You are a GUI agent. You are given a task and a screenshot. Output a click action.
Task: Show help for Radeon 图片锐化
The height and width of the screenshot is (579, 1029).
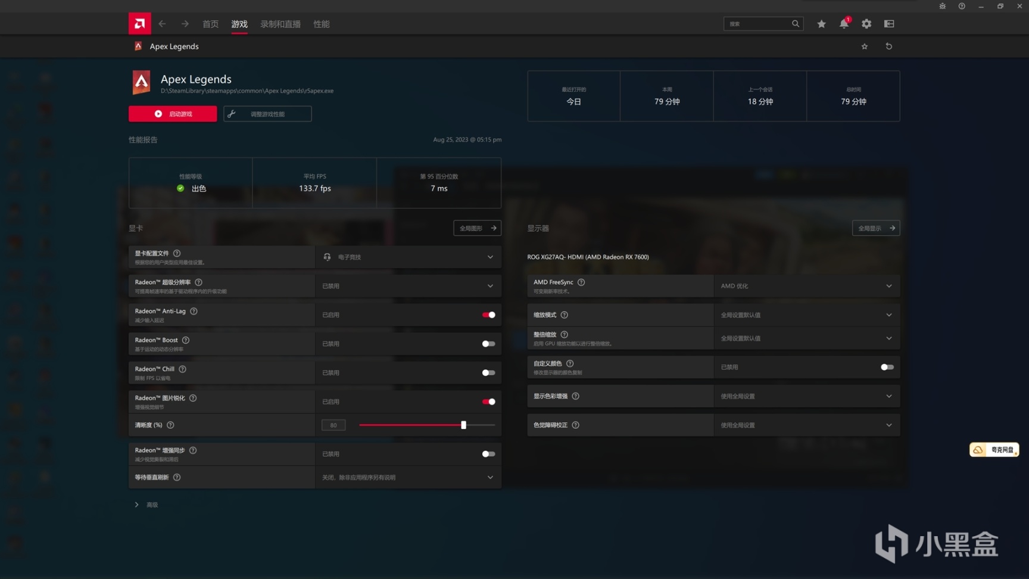[x=193, y=398]
